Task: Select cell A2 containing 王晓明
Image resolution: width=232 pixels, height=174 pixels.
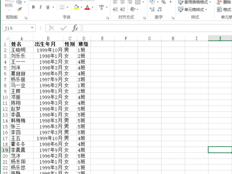Action: [21, 50]
